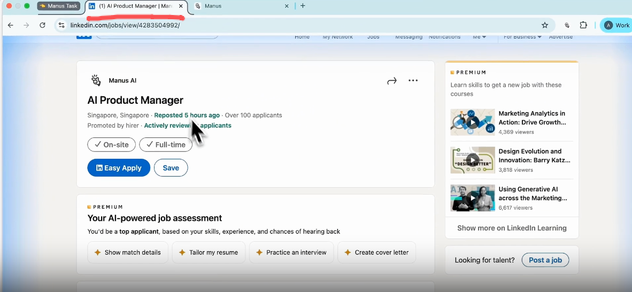The height and width of the screenshot is (292, 632).
Task: Switch to the Manus Task tab
Action: (59, 6)
